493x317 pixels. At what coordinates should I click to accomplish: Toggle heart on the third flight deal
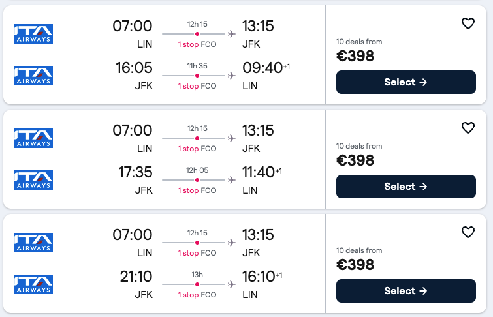click(x=468, y=232)
